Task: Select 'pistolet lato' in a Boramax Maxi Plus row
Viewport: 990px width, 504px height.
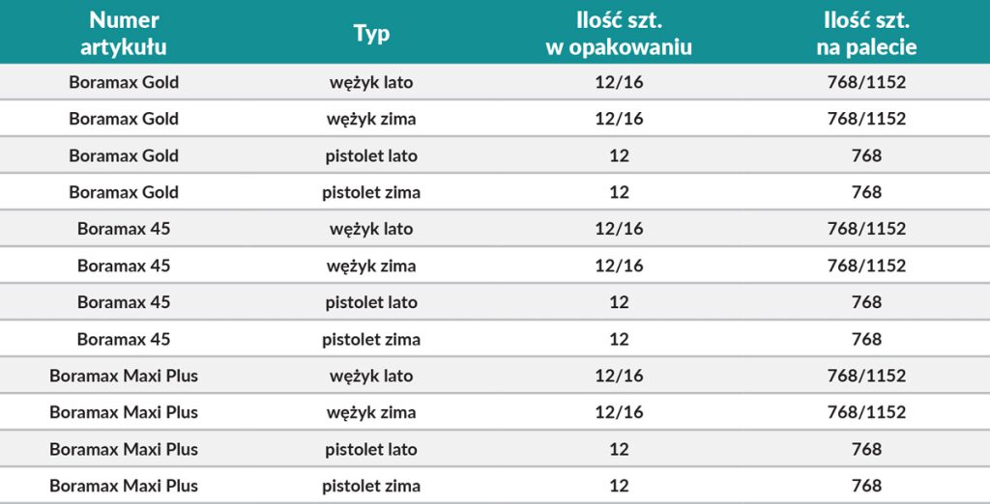Action: tap(371, 449)
